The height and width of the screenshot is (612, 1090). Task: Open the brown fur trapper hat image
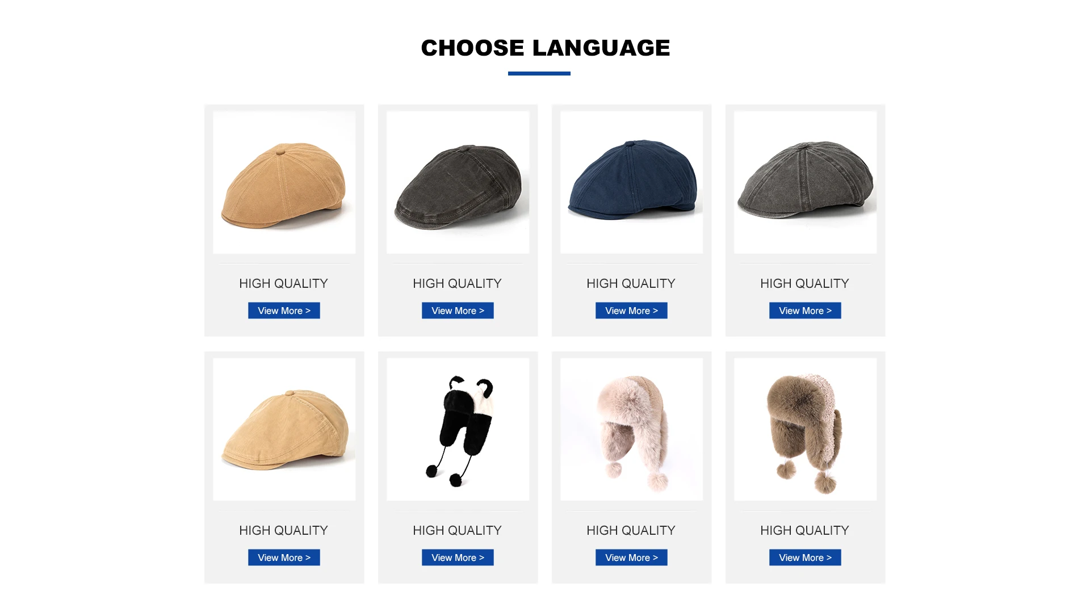(x=805, y=429)
